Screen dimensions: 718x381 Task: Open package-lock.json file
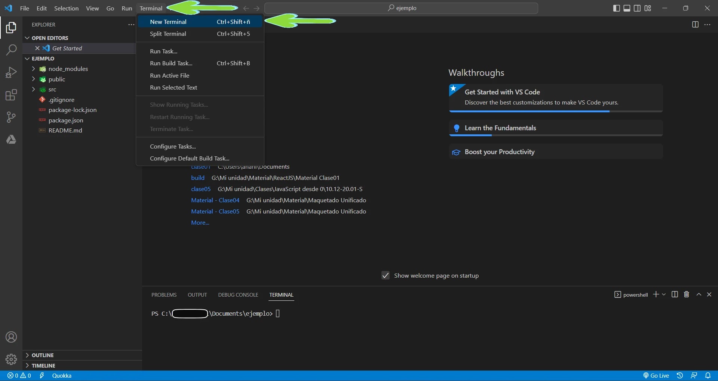[x=73, y=110]
